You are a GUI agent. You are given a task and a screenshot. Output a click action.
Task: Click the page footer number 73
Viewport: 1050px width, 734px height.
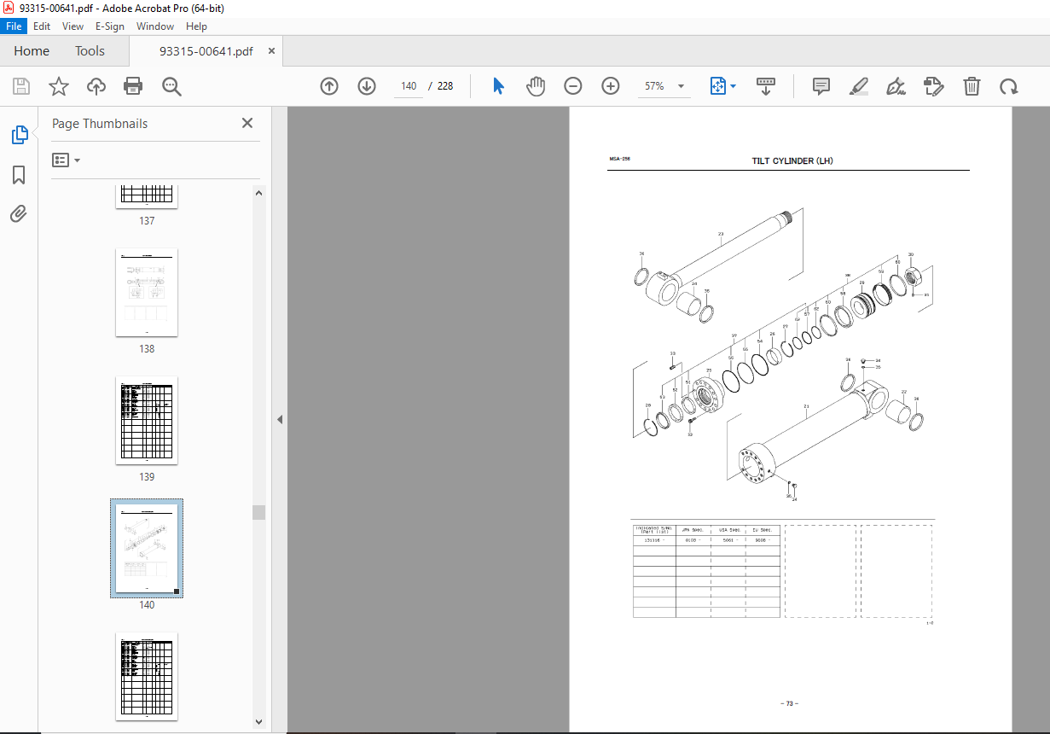tap(789, 703)
